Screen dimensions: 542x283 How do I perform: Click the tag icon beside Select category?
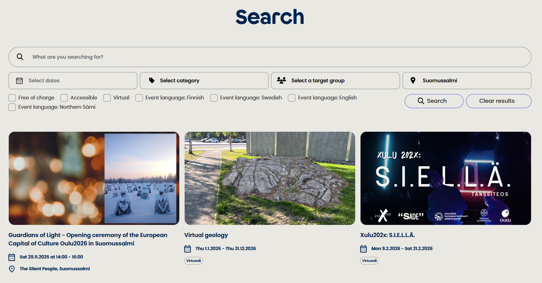[x=152, y=81]
